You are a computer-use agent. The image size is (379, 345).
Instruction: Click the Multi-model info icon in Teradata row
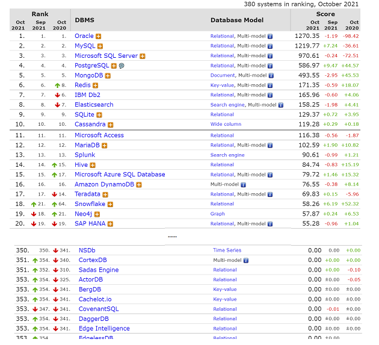point(270,194)
